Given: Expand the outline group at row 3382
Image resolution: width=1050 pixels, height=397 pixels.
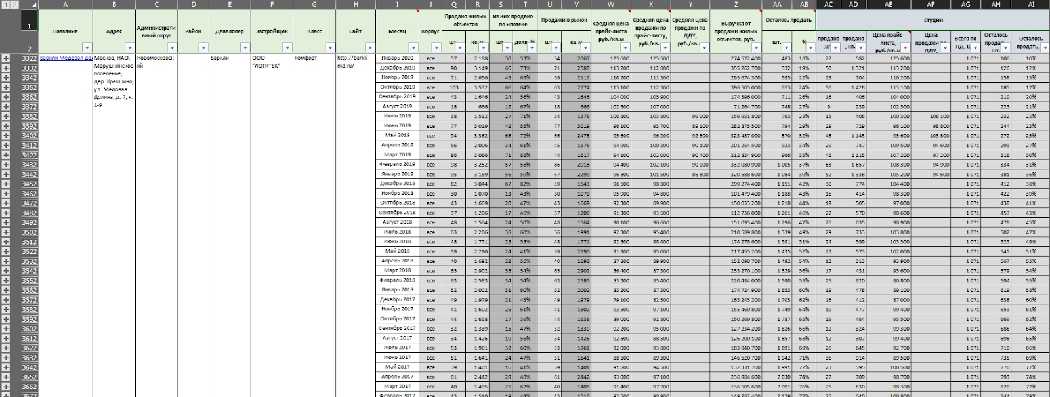Looking at the screenshot, I should pos(6,116).
